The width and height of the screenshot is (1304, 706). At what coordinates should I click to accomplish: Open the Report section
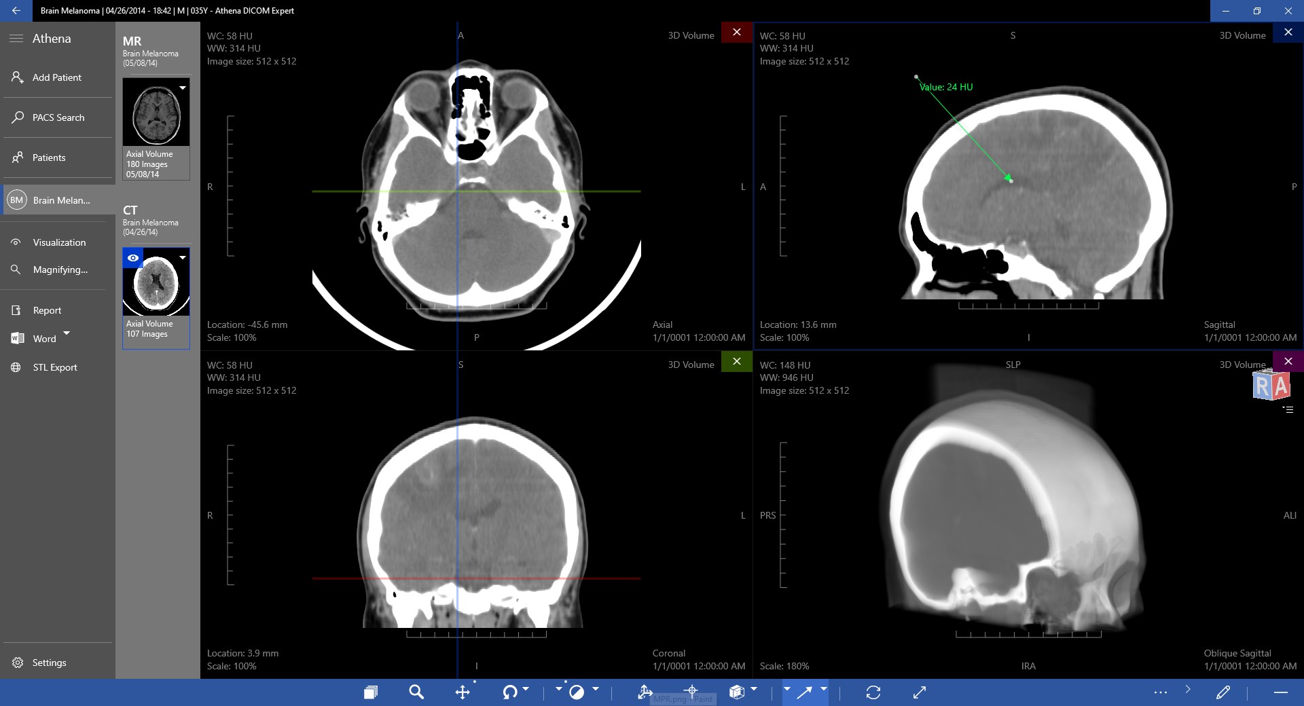point(48,310)
